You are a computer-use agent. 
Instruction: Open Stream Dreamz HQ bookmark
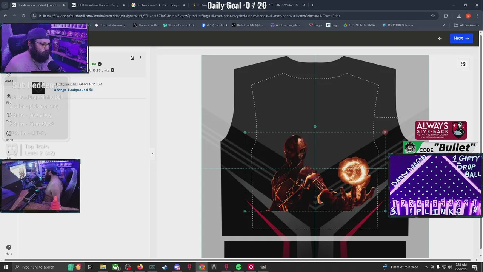tap(180, 25)
